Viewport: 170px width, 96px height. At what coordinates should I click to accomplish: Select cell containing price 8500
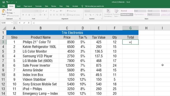click(67, 42)
